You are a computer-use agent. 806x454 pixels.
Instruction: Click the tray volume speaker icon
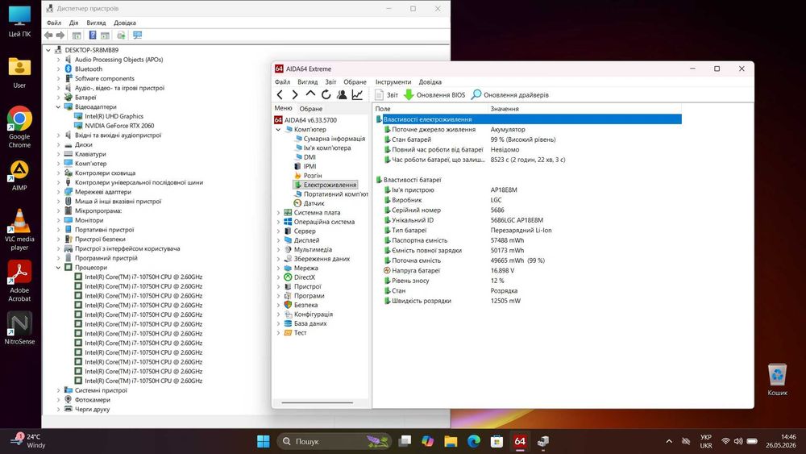click(x=738, y=441)
